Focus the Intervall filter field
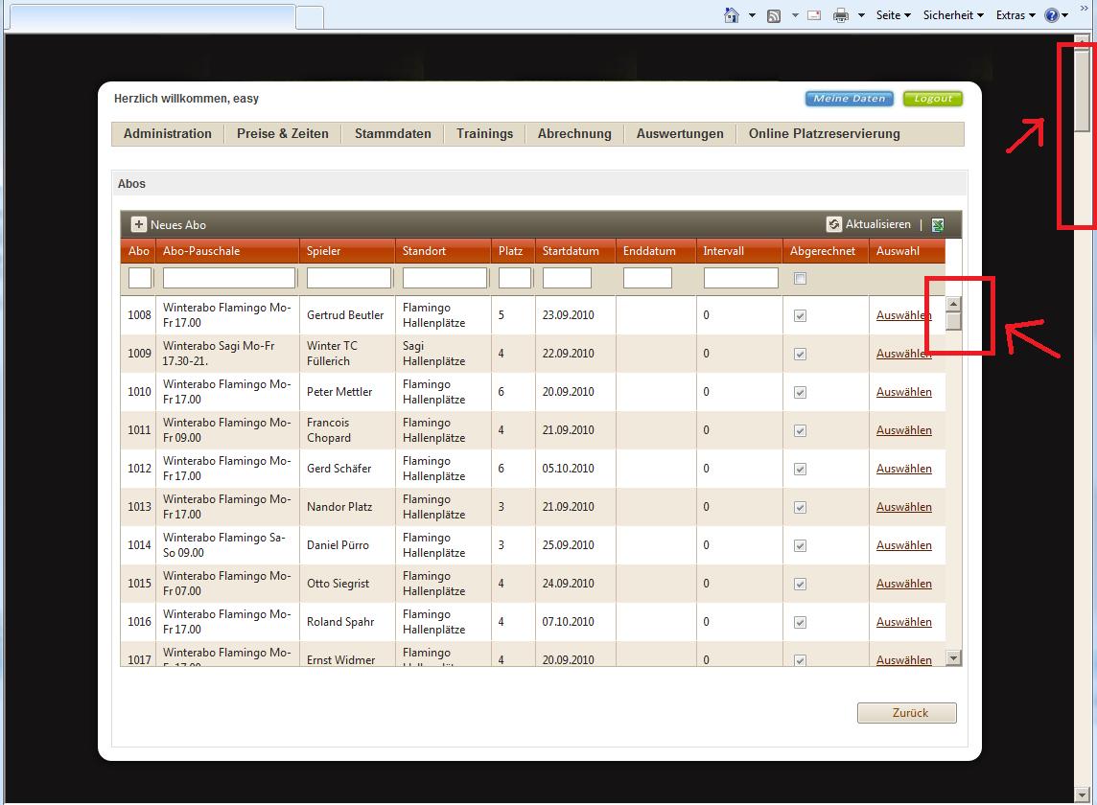 pos(741,278)
